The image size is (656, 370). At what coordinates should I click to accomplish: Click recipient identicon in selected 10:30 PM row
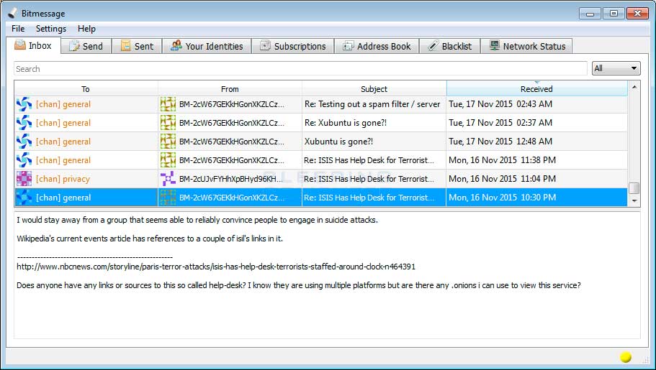click(24, 198)
